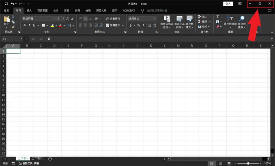The image size is (275, 166).
Task: Open the font name dropdown (新細明體)
Action: [x=54, y=19]
